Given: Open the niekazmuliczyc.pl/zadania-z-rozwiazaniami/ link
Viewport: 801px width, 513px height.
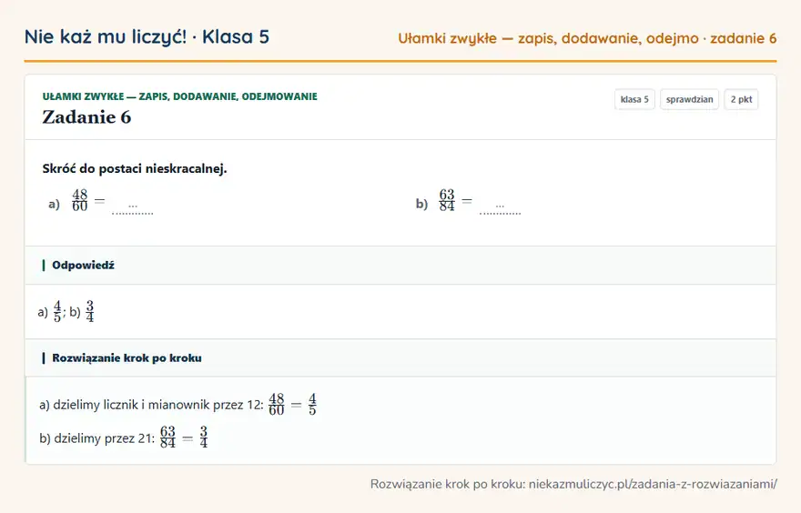Looking at the screenshot, I should [x=653, y=485].
